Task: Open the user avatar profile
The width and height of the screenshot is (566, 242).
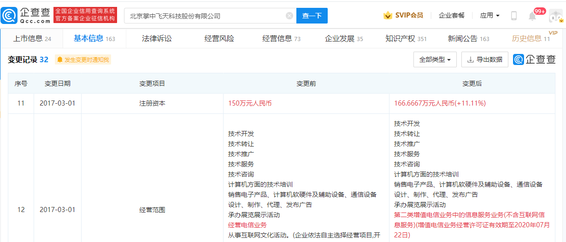Action: point(556,16)
